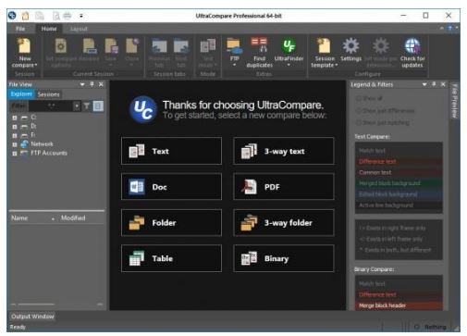Click the help icon at ribbon right

(450, 29)
